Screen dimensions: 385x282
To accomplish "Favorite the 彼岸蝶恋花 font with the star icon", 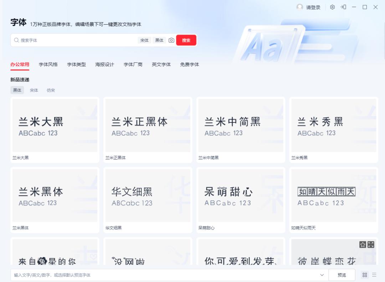I will pos(363,245).
